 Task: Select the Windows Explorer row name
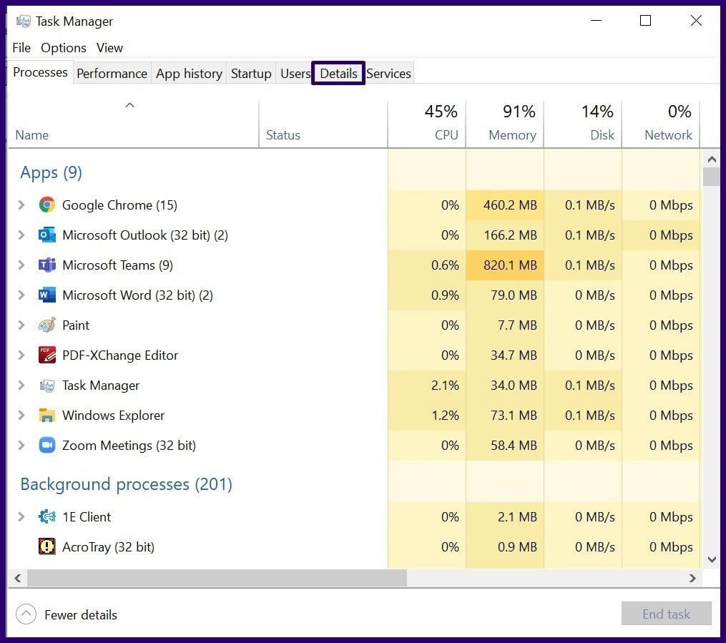(114, 416)
